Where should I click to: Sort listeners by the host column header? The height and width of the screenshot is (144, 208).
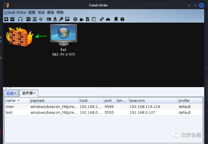[x=91, y=101]
